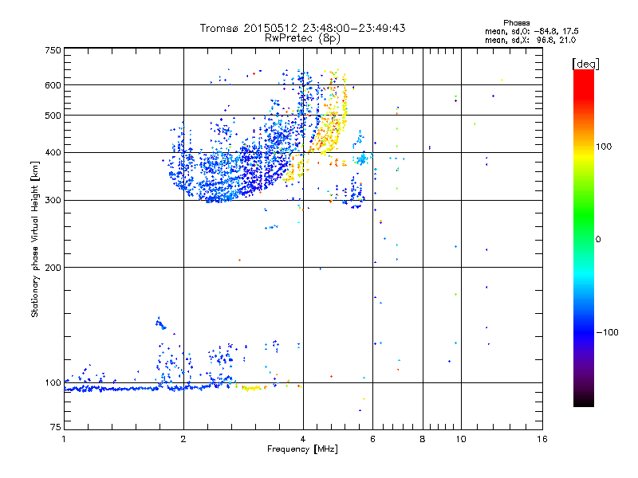
Task: Click x-axis tick label '1'
Action: [64, 439]
